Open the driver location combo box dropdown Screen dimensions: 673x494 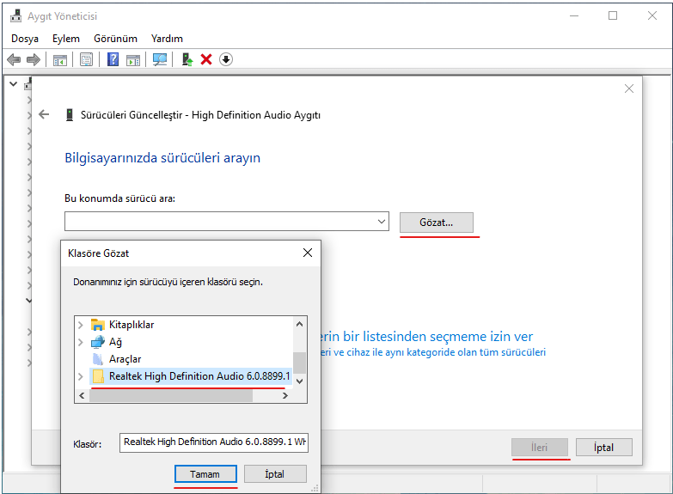[381, 222]
